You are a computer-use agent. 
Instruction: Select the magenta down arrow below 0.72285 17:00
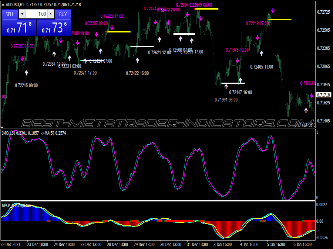click(x=112, y=28)
